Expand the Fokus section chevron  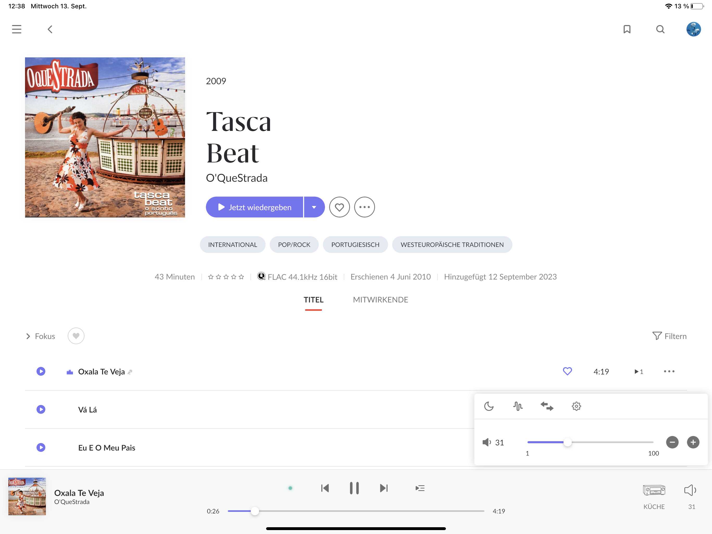point(28,336)
